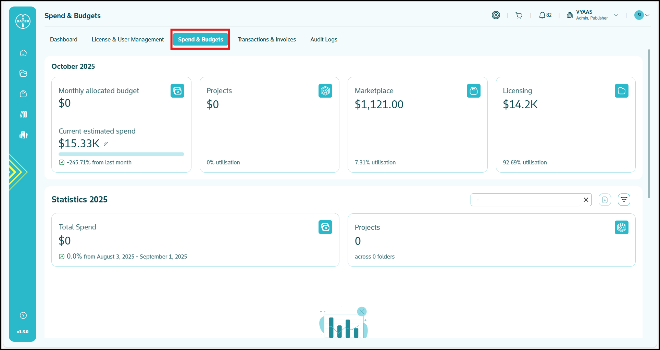660x350 pixels.
Task: Open the statistics filter icon
Action: (x=624, y=200)
